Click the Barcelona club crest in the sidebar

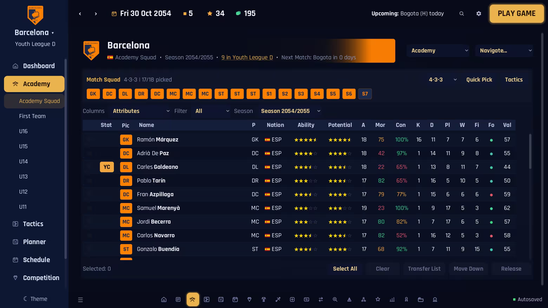click(35, 15)
